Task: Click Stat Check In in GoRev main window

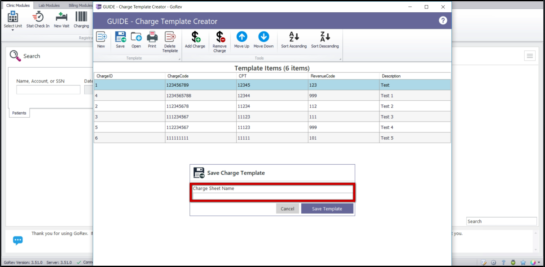Action: pyautogui.click(x=38, y=19)
